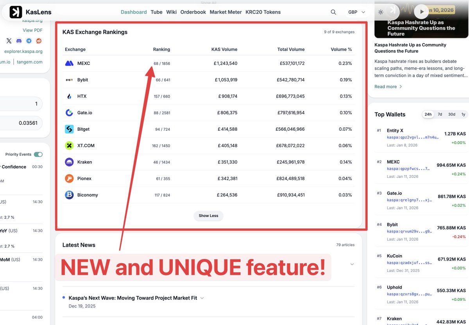Click the input field showing 1
The image size is (469, 325).
click(x=21, y=104)
